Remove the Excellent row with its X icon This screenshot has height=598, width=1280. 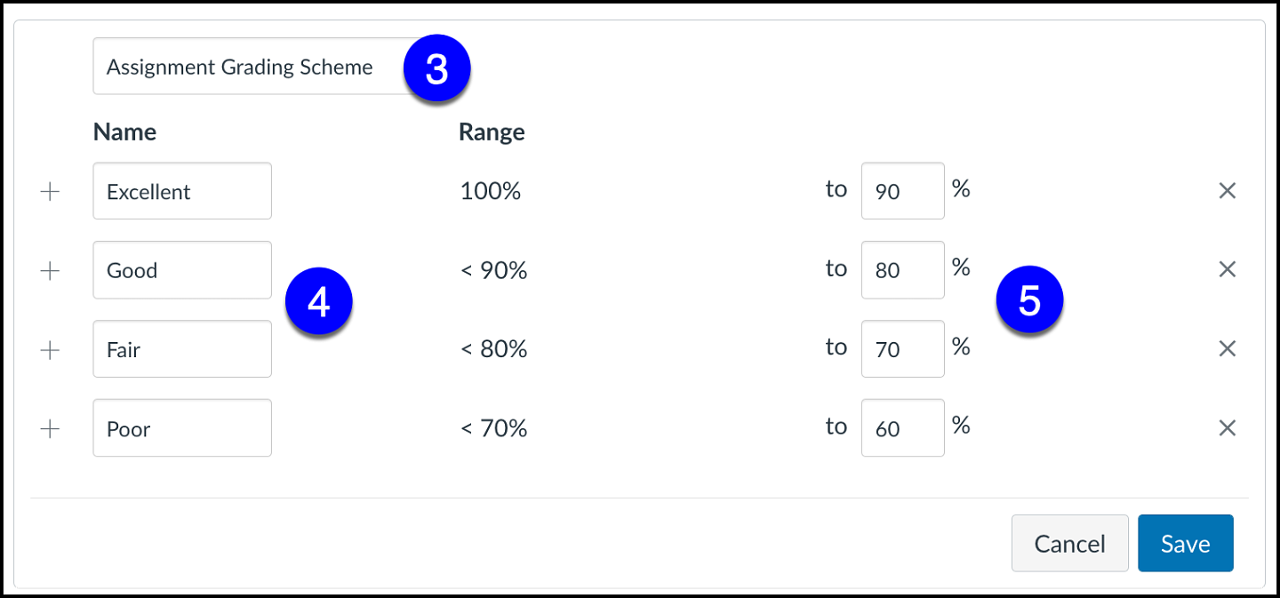tap(1227, 191)
